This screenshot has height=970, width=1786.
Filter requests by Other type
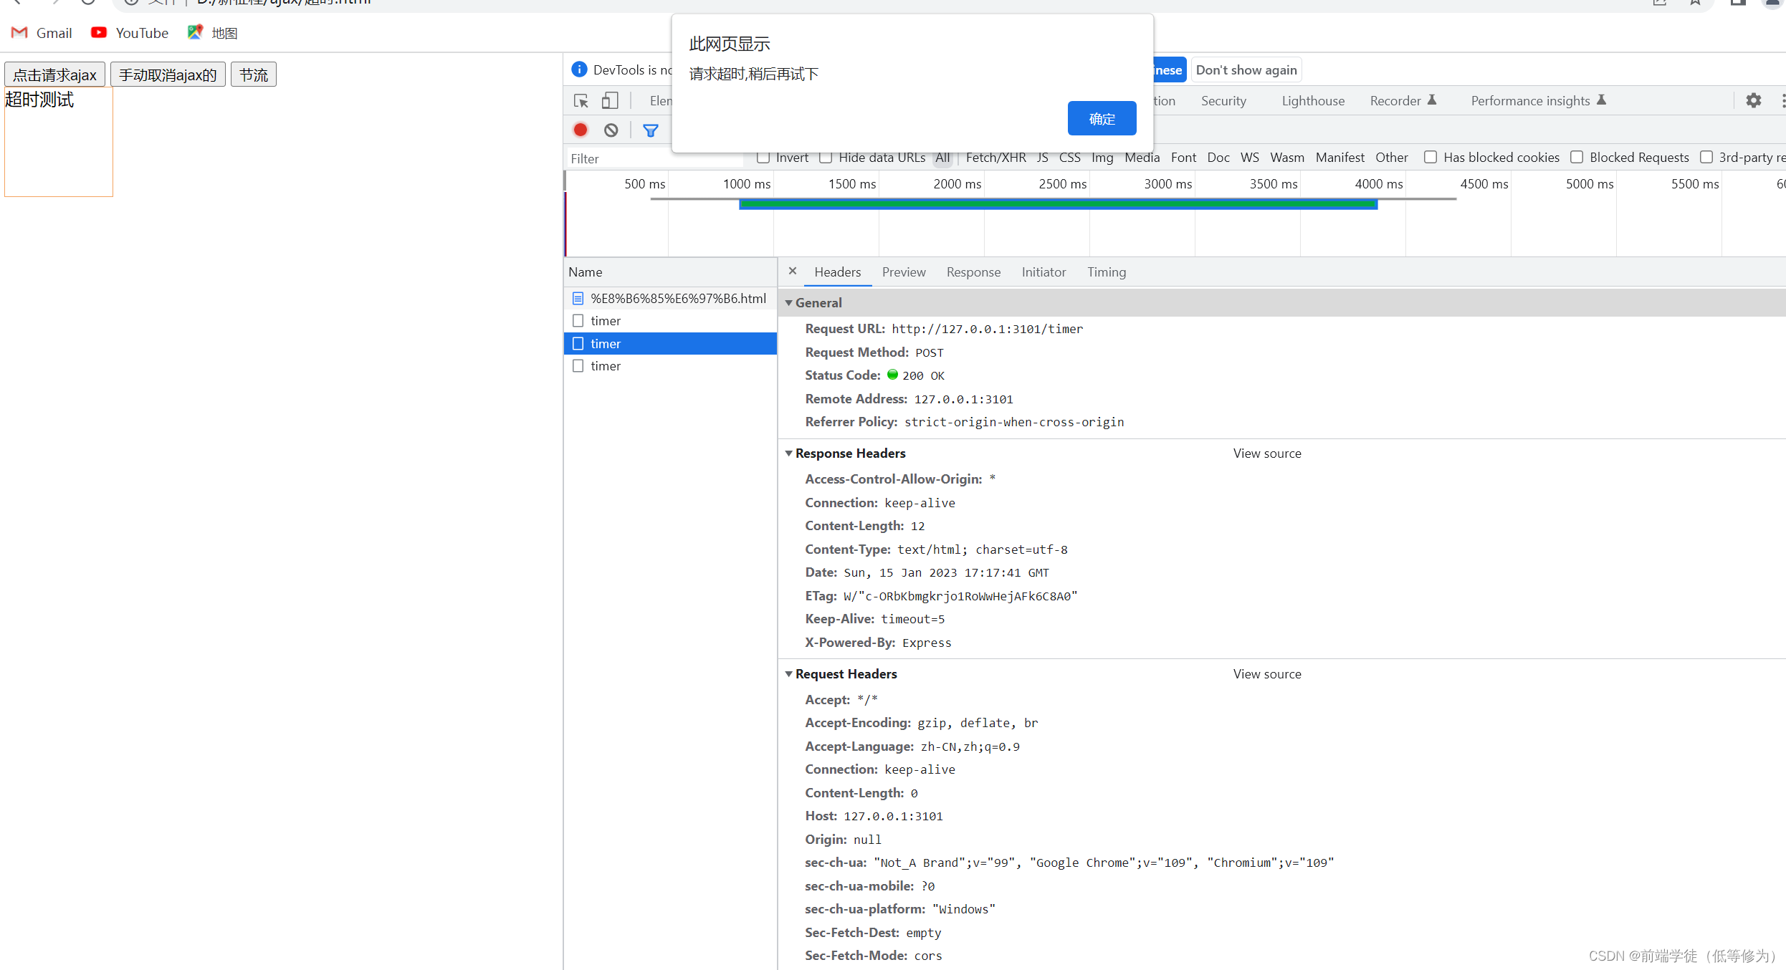pos(1391,157)
